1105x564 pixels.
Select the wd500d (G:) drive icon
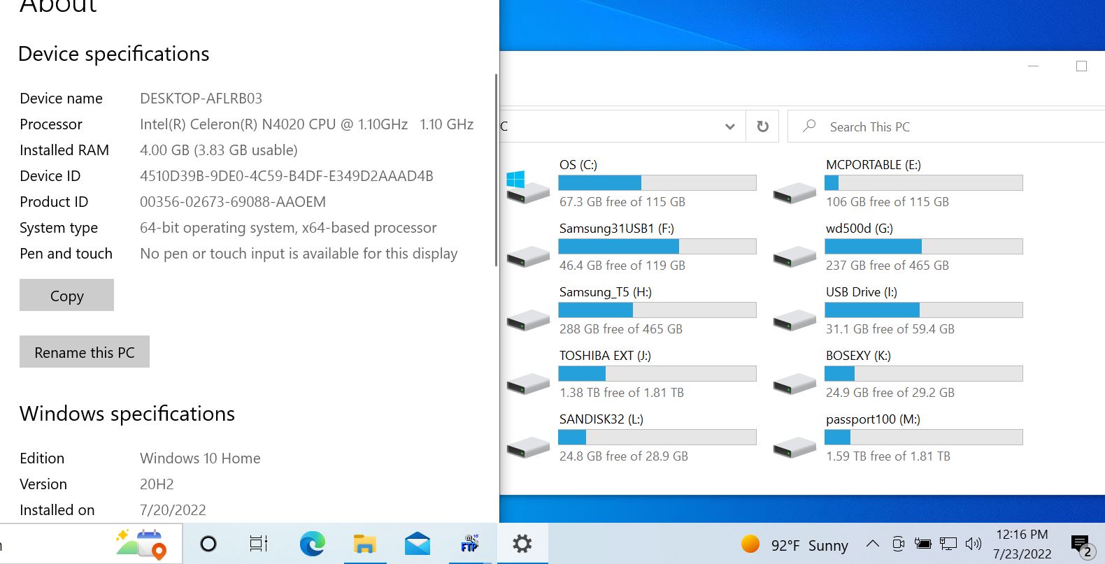pos(794,256)
